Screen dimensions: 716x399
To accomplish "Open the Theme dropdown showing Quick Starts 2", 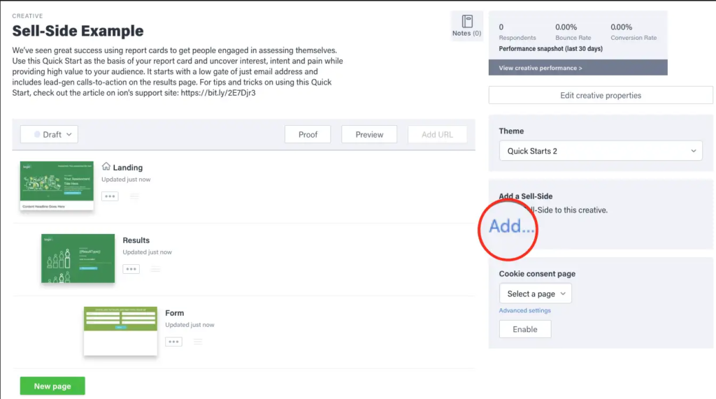I will [601, 151].
